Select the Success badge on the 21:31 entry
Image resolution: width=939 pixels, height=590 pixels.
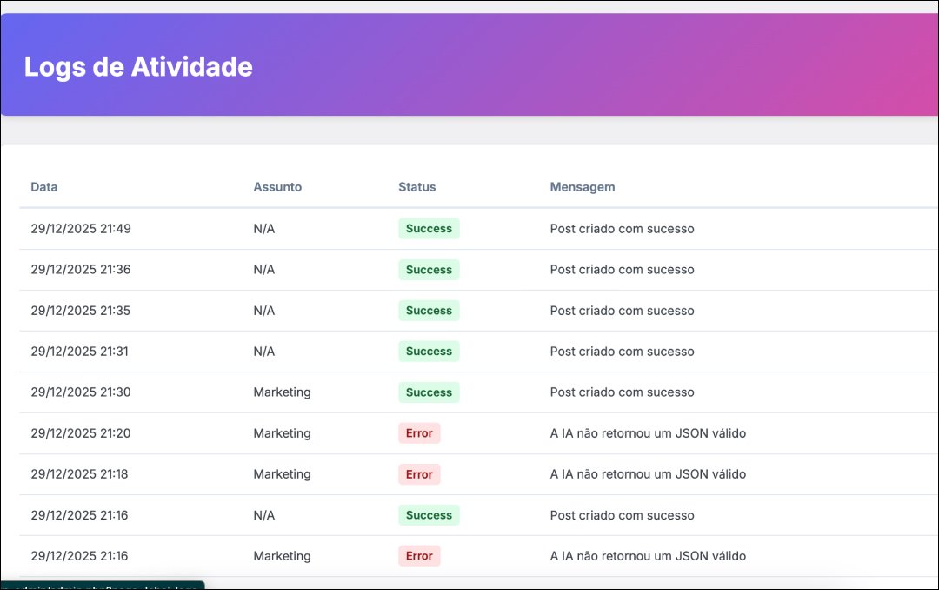tap(428, 351)
